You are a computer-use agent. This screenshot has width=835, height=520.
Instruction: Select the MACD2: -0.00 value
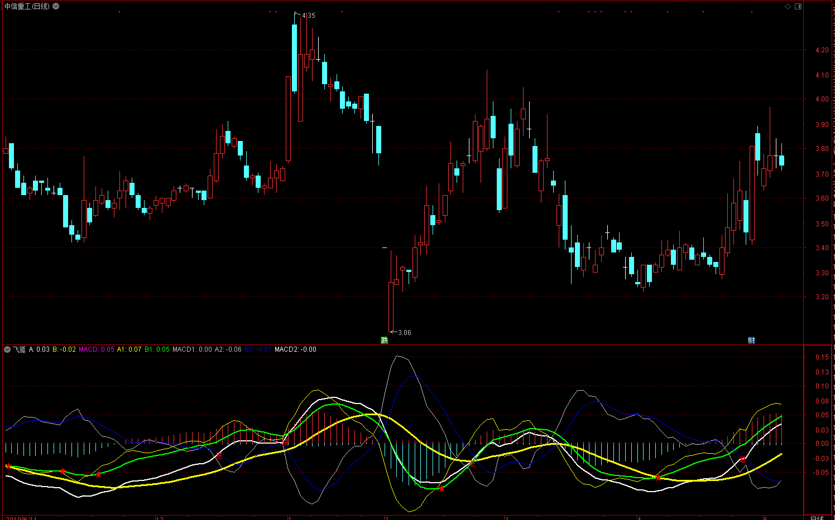click(x=295, y=349)
